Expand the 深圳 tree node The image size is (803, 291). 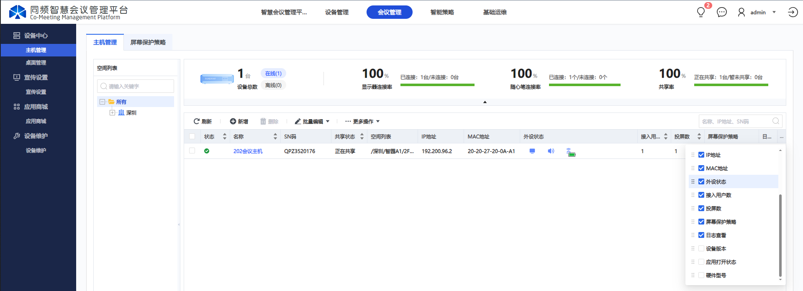click(x=112, y=112)
